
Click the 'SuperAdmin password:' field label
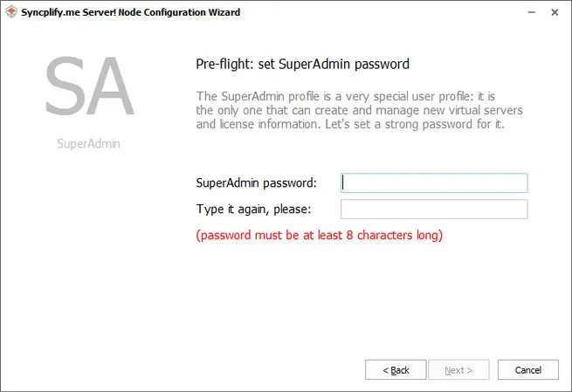(x=257, y=183)
